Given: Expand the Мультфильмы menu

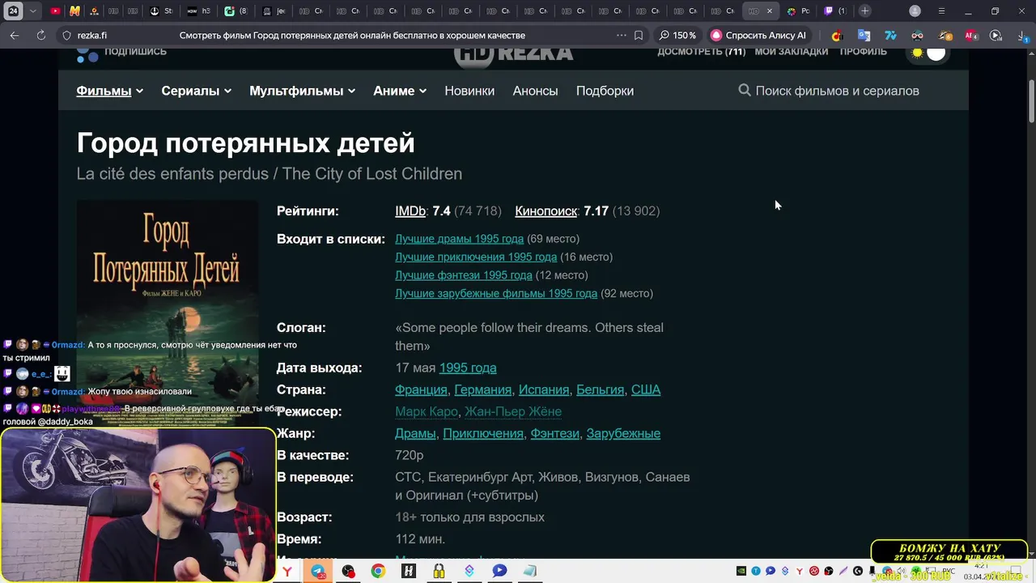Looking at the screenshot, I should pyautogui.click(x=302, y=91).
